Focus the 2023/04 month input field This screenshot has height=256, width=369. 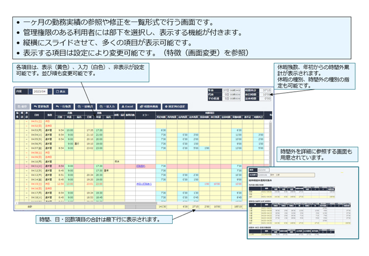coord(40,92)
